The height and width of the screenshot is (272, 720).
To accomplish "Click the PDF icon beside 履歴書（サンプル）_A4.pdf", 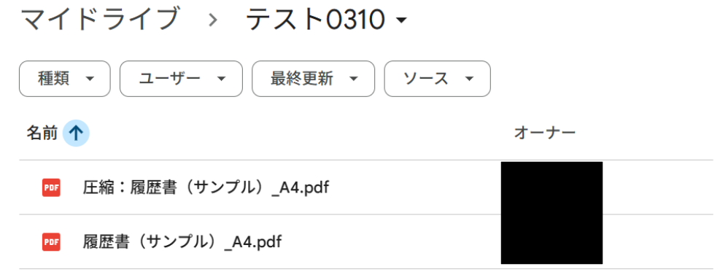I will click(51, 241).
